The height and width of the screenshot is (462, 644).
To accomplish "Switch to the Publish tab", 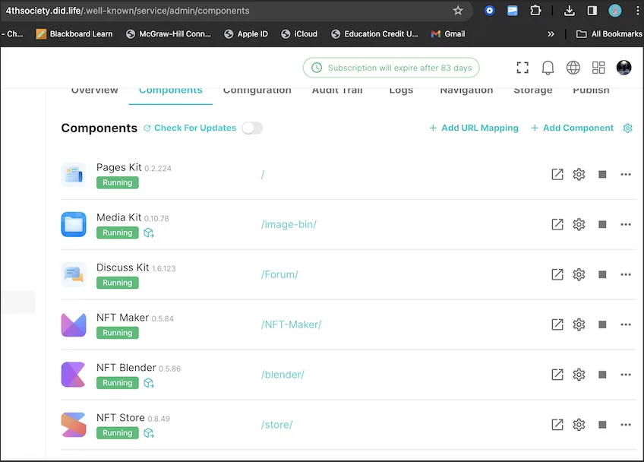I will click(591, 90).
